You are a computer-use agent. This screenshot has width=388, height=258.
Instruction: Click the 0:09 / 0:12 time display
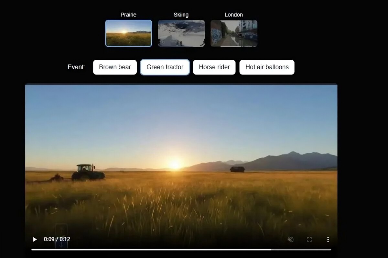tap(57, 239)
